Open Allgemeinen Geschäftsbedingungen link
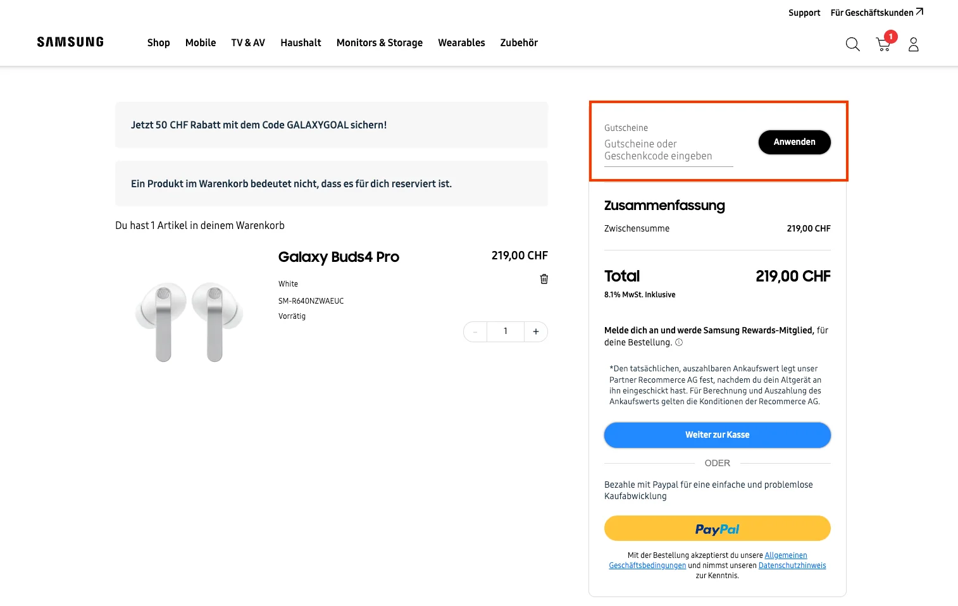This screenshot has width=958, height=606. [647, 566]
